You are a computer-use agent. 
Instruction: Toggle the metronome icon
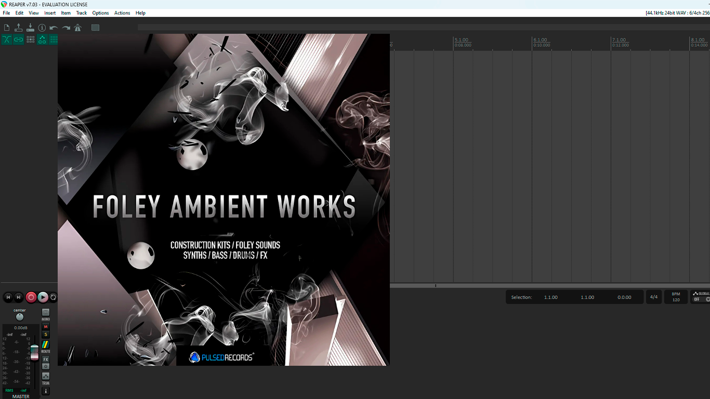click(77, 28)
